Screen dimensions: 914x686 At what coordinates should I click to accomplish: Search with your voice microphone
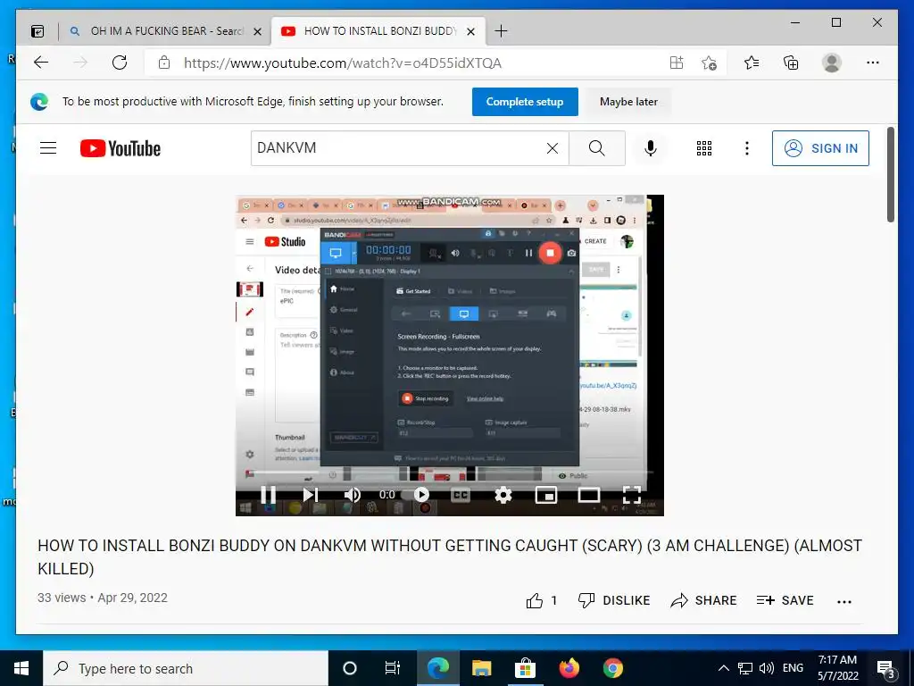pos(651,148)
